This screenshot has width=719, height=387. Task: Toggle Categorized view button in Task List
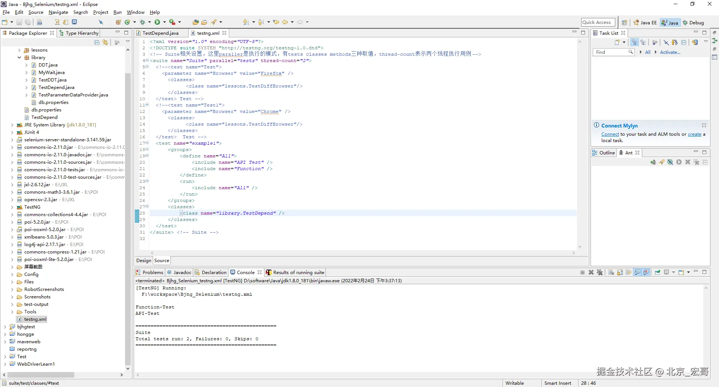tap(634, 43)
